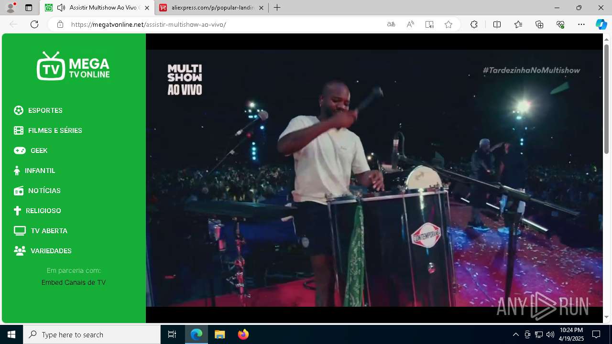Click the taskbar search box
Screen dimensions: 612x344
92,334
